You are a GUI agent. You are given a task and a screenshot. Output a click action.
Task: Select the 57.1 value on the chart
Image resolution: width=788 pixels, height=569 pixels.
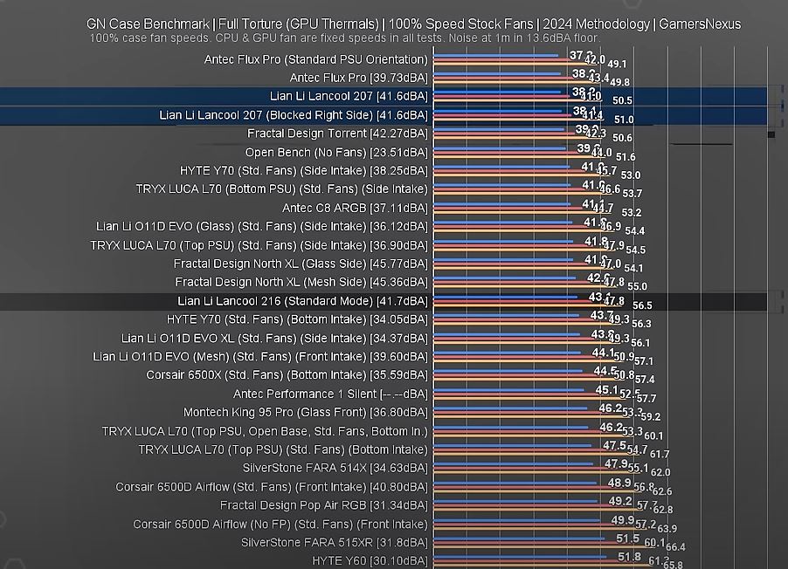coord(644,361)
